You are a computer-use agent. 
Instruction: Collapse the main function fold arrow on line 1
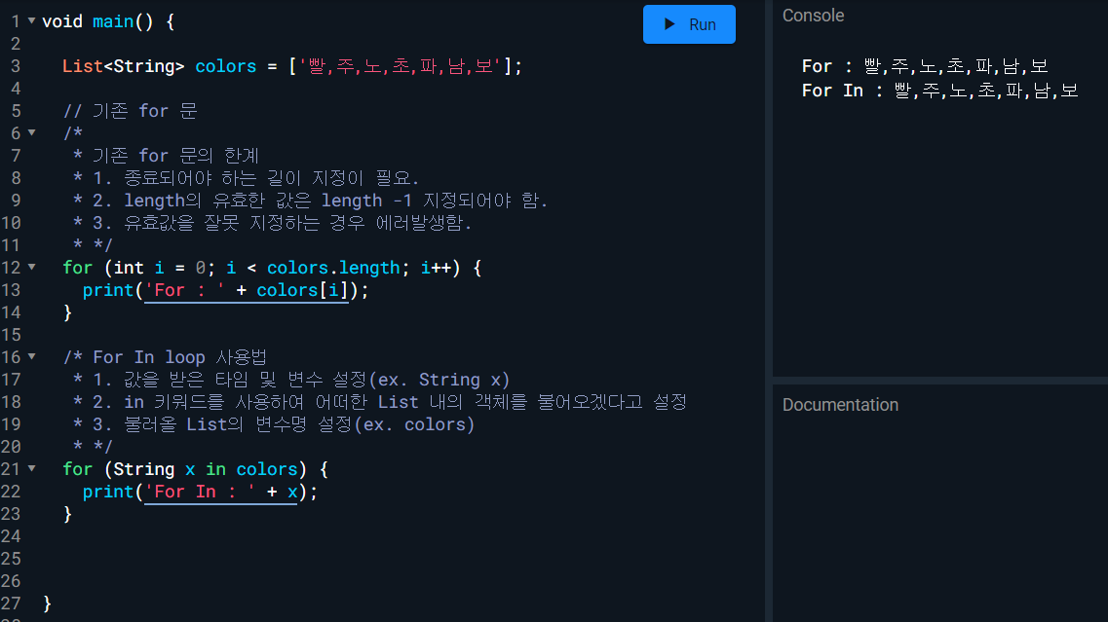(x=32, y=21)
